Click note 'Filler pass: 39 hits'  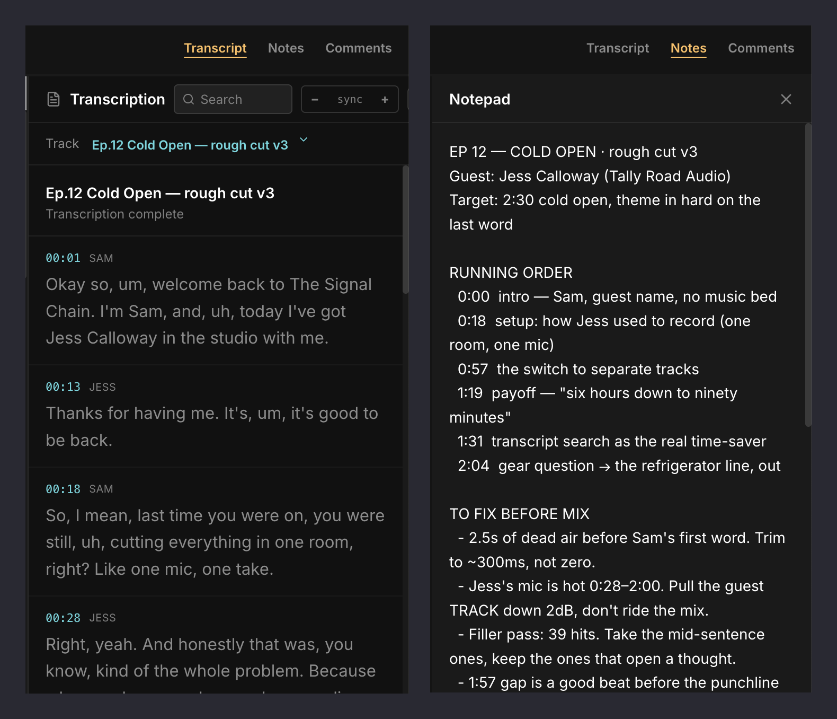pyautogui.click(x=607, y=646)
